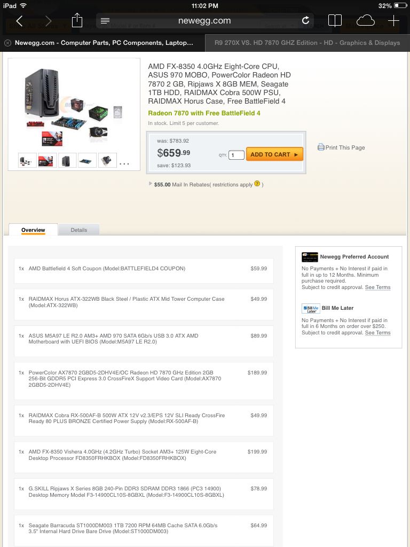Show more thumbnails via ellipsis
Image resolution: width=410 pixels, height=547 pixels.
[124, 163]
